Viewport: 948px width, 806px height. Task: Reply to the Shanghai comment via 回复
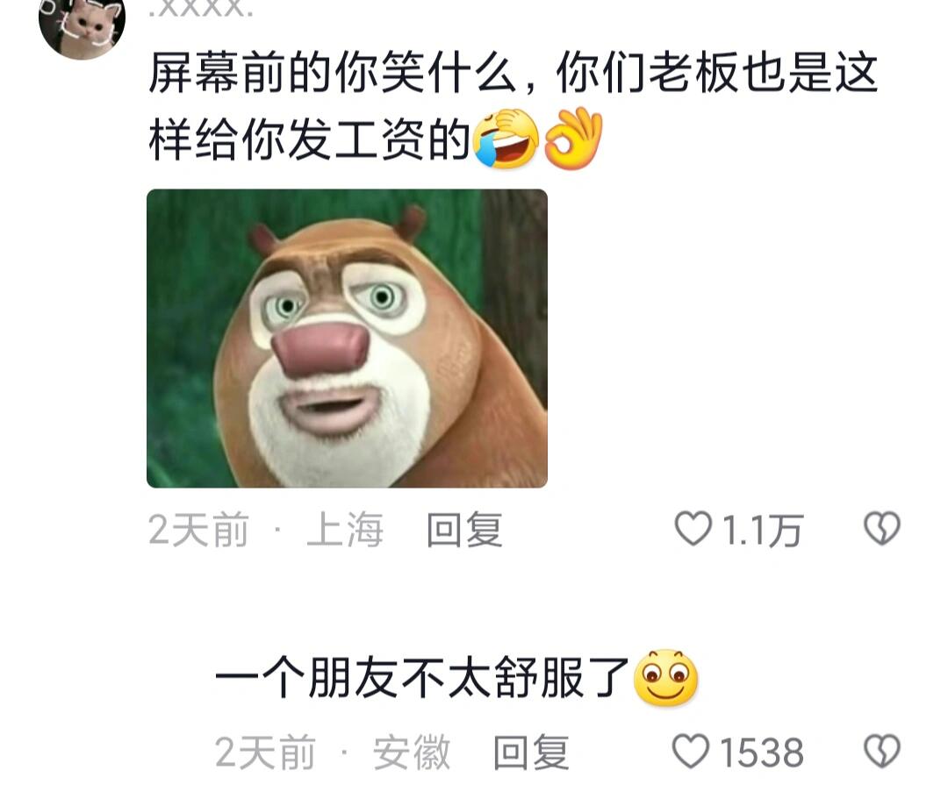(464, 530)
